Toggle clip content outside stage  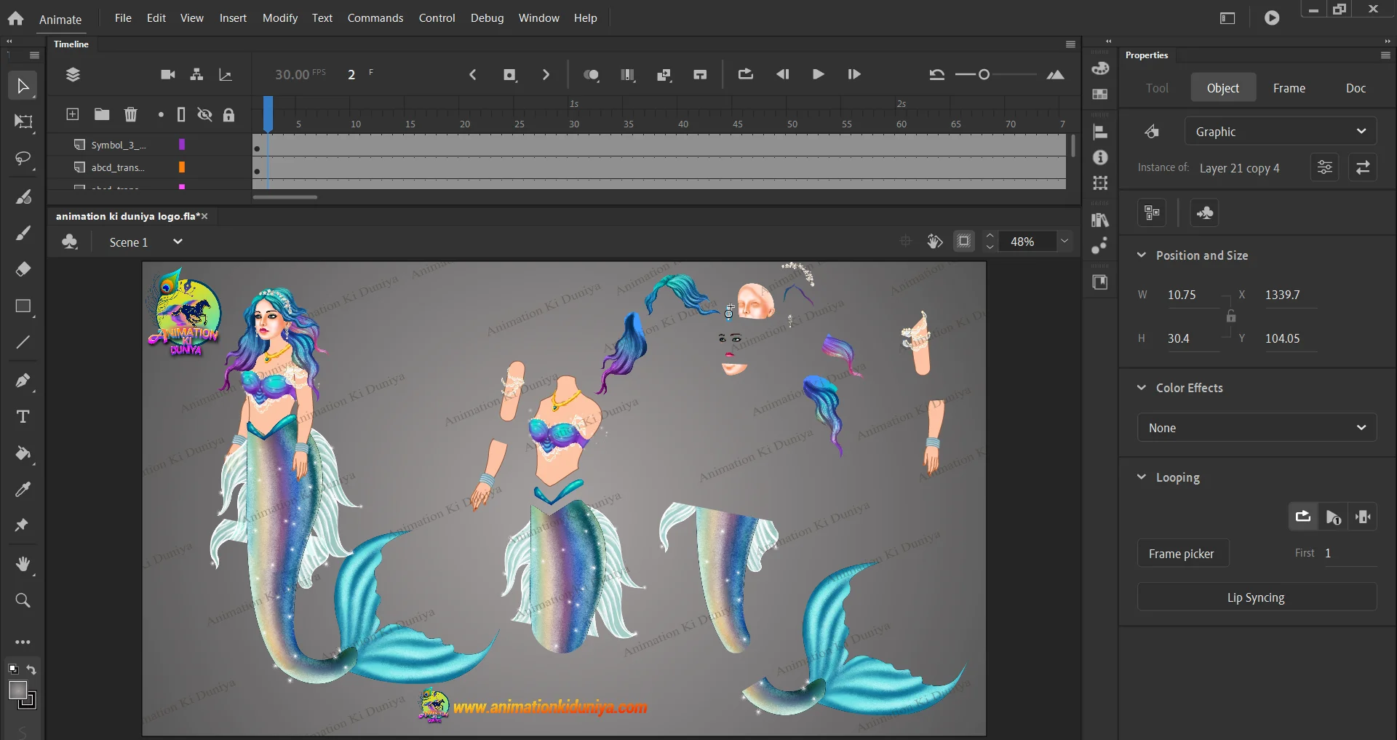click(x=963, y=242)
